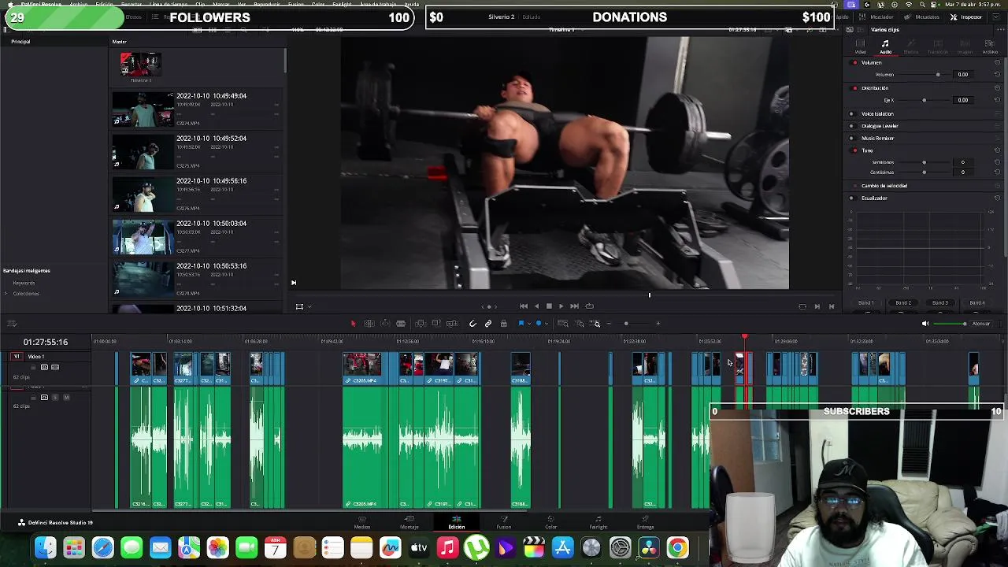This screenshot has height=567, width=1008.
Task: Play forward in the viewer
Action: 561,306
